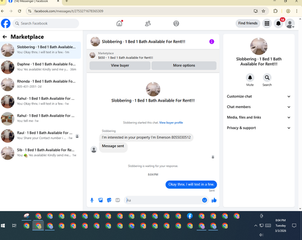Click the Find friends button

[x=248, y=24]
